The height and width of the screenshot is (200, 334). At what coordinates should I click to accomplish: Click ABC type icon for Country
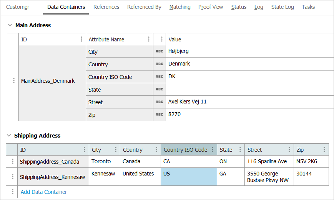(x=160, y=64)
